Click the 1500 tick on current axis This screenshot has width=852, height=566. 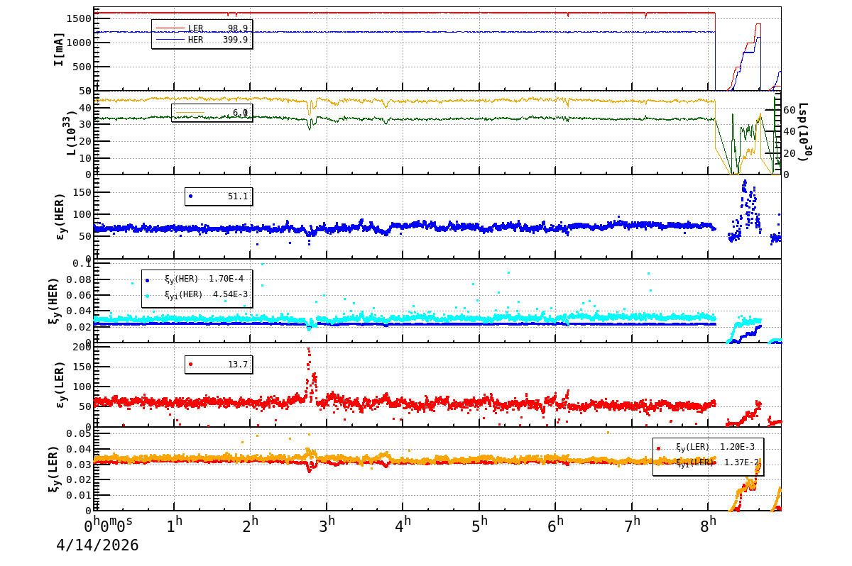point(80,18)
